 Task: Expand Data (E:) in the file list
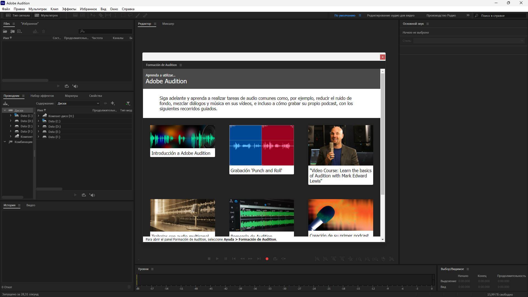coord(38,131)
